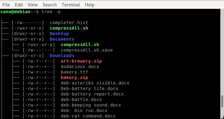Open the Terminal menu

click(x=71, y=5)
